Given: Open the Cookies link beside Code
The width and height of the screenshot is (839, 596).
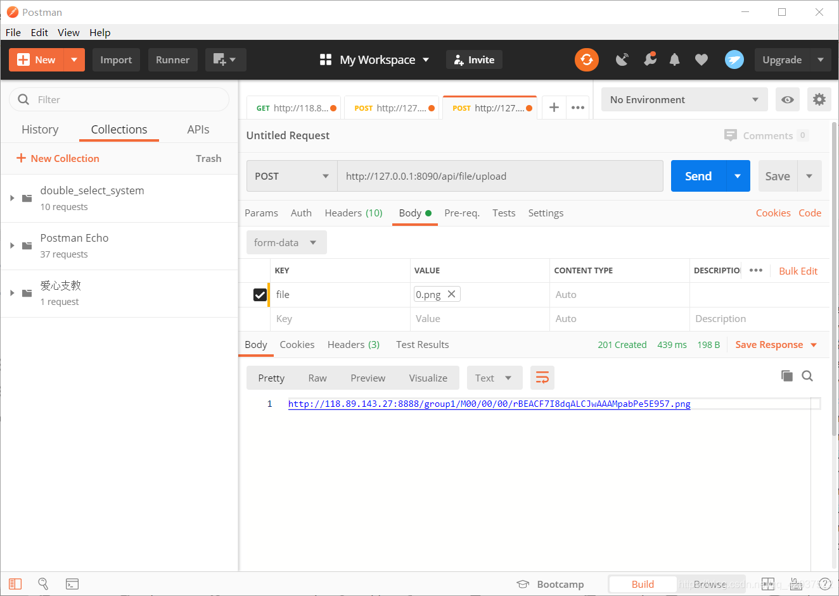Looking at the screenshot, I should click(x=773, y=213).
